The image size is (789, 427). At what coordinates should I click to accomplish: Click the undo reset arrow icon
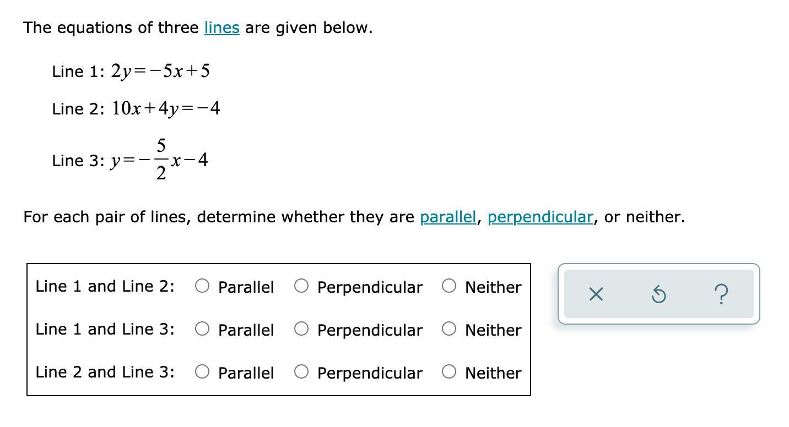[x=658, y=294]
